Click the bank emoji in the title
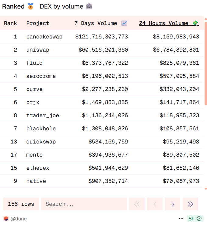This screenshot has height=225, width=207. coord(89,6)
